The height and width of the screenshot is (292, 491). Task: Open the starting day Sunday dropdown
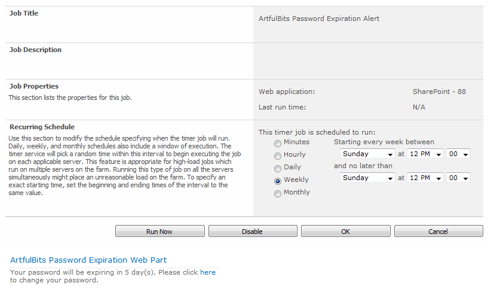click(x=367, y=154)
